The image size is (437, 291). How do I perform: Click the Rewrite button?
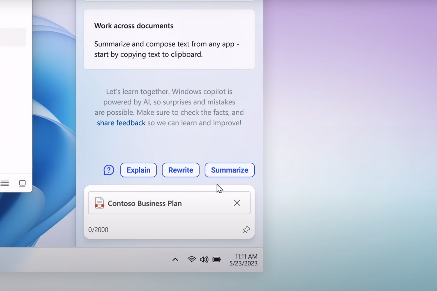(181, 170)
